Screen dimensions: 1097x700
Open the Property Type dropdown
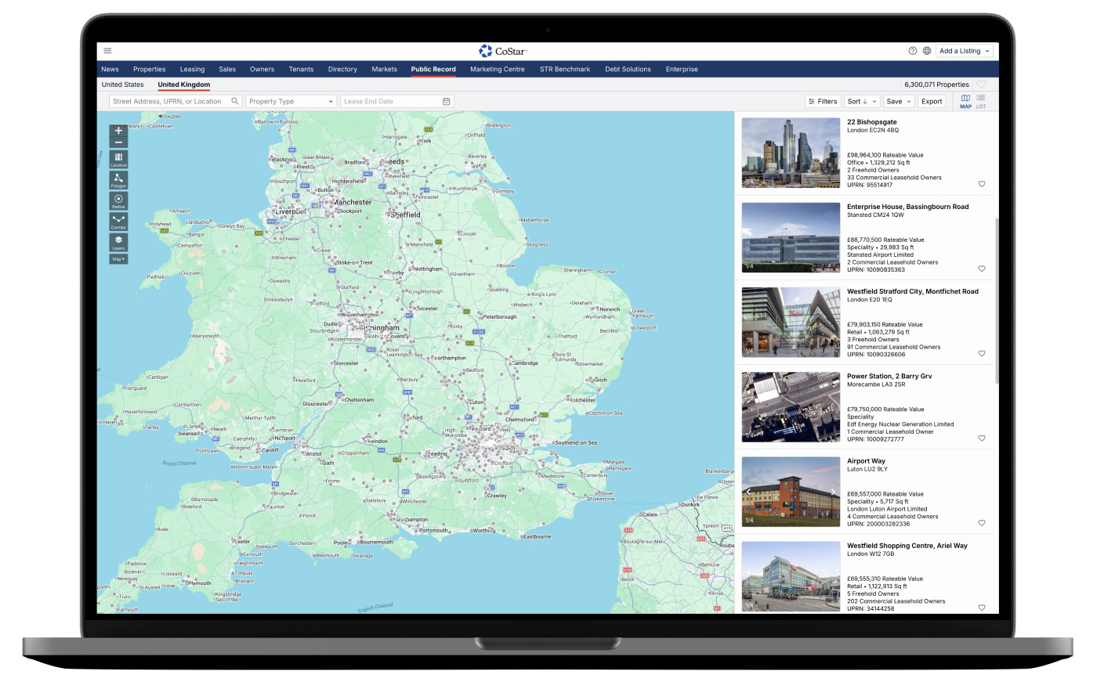[291, 101]
